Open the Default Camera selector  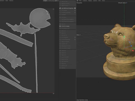(x=123, y=3)
